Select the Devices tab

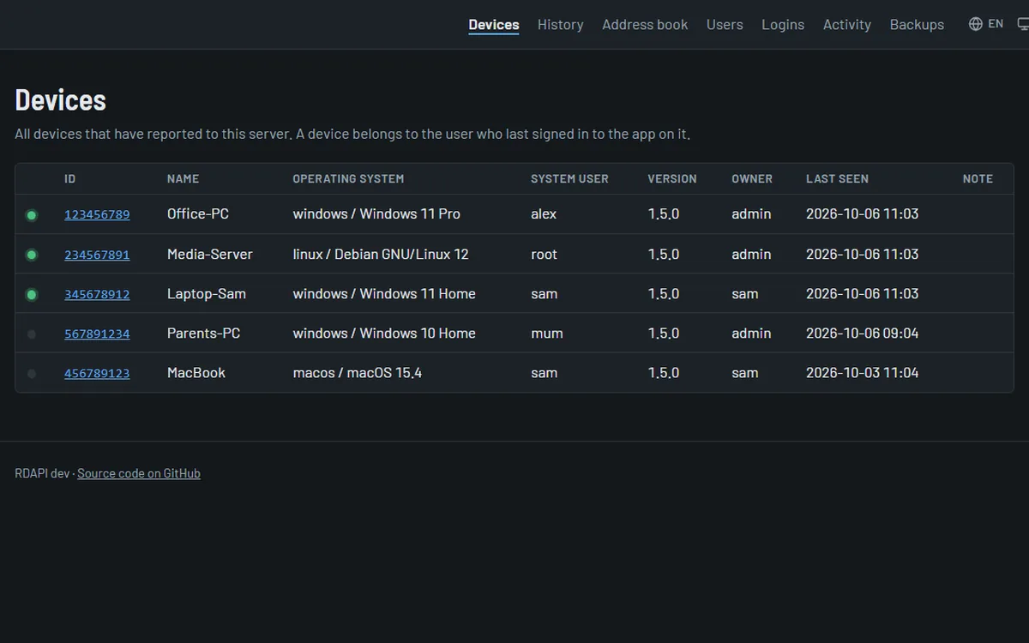coord(494,25)
